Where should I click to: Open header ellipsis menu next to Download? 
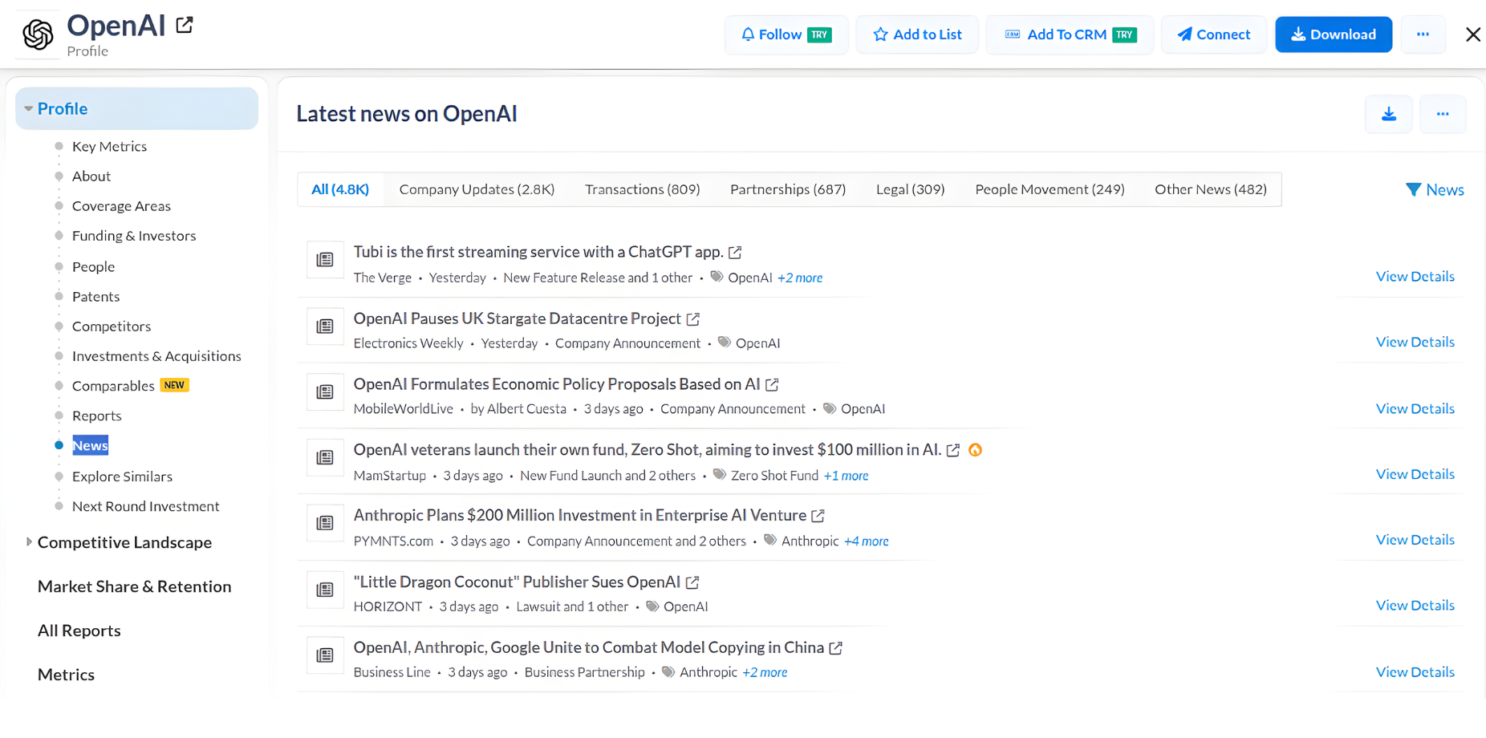coord(1423,34)
